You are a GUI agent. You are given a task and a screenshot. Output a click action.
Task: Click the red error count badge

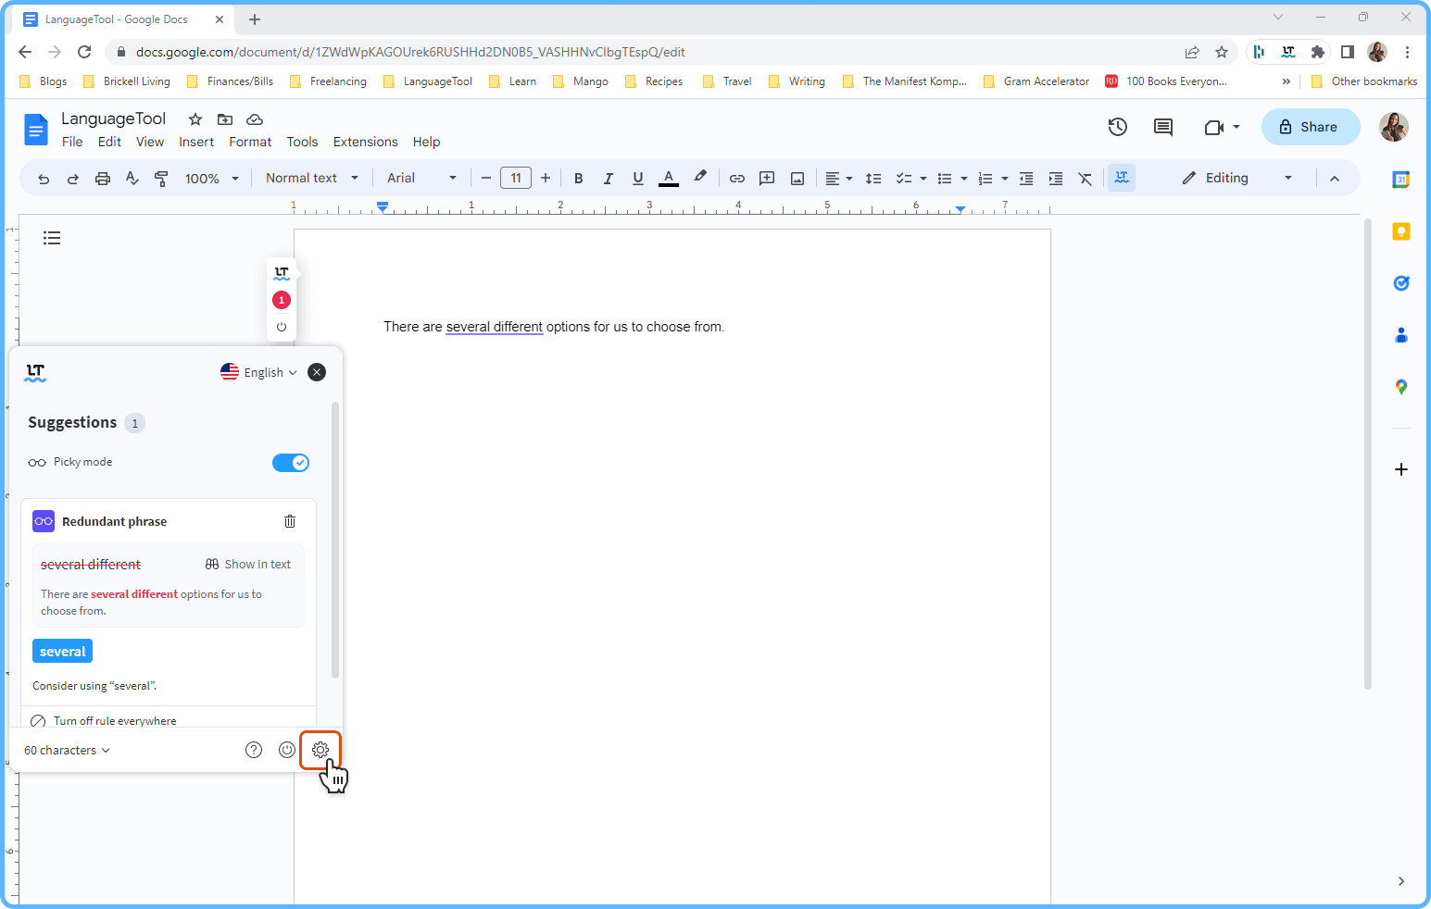point(282,300)
